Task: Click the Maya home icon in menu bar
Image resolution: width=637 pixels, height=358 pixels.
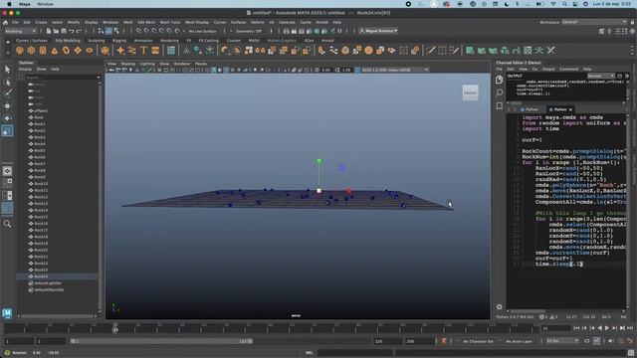Action: [5, 22]
